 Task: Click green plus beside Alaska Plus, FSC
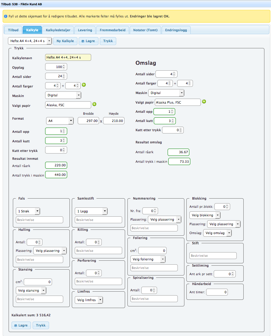[204, 102]
